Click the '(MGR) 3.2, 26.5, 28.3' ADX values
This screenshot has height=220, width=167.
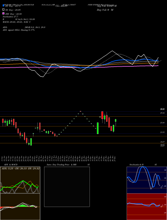point(35,27)
